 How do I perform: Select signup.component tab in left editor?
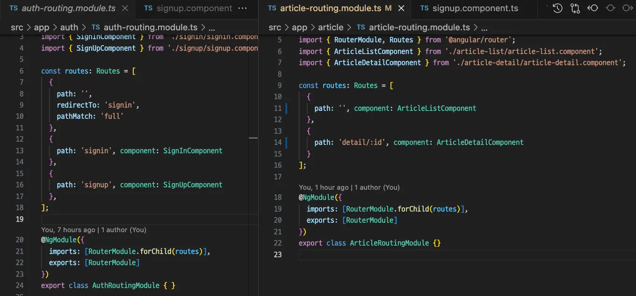(x=194, y=8)
